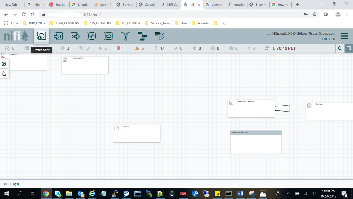Image resolution: width=353 pixels, height=199 pixels.
Task: Bookmark this page with the star
Action: (x=314, y=15)
